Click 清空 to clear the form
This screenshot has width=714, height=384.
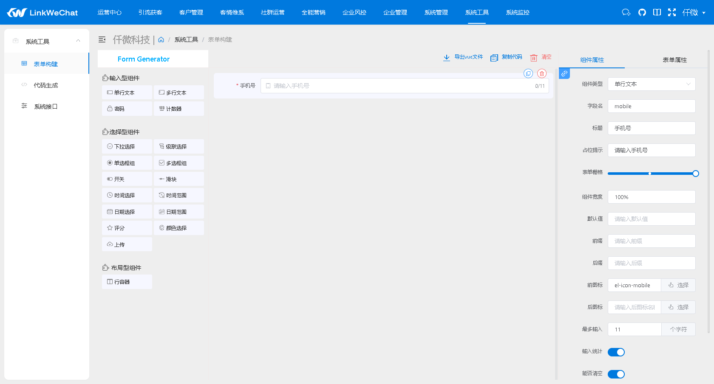point(541,57)
